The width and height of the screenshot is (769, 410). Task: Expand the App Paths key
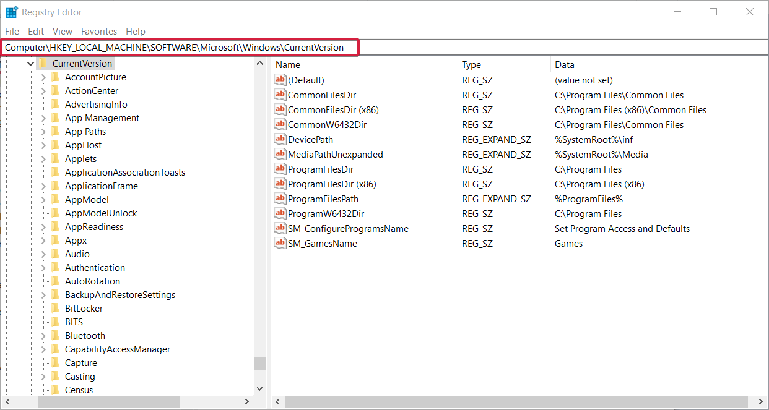point(43,132)
